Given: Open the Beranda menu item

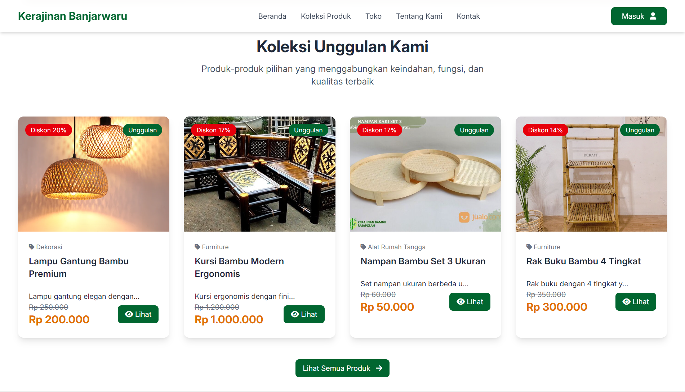Looking at the screenshot, I should click(x=272, y=16).
